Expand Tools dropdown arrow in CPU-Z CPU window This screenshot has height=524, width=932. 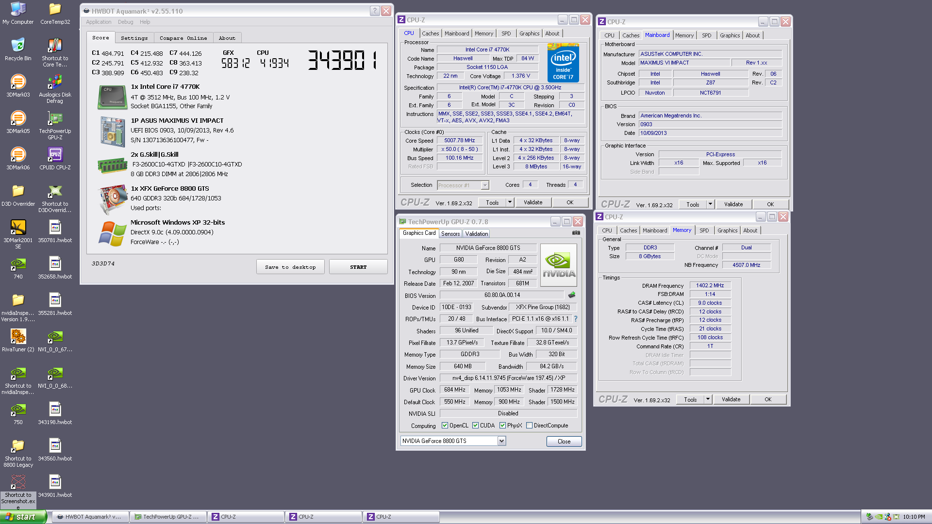(x=510, y=202)
